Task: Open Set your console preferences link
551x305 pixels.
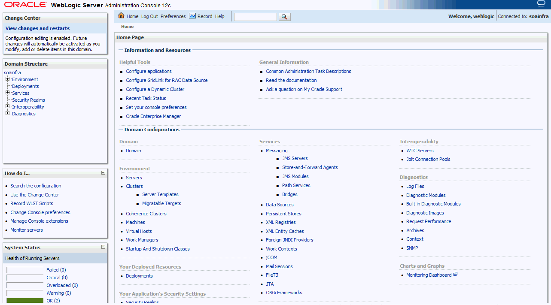Action: point(156,107)
